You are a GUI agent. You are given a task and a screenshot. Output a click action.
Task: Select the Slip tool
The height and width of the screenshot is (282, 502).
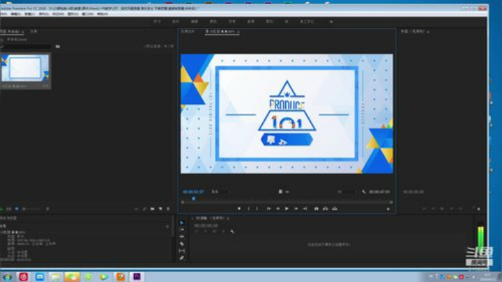point(182,251)
